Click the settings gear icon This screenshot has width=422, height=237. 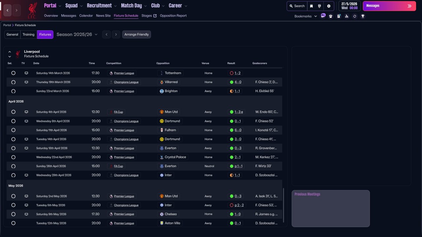point(329,6)
